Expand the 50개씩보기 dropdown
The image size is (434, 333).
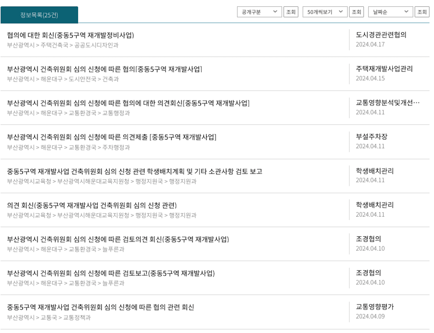pyautogui.click(x=325, y=12)
